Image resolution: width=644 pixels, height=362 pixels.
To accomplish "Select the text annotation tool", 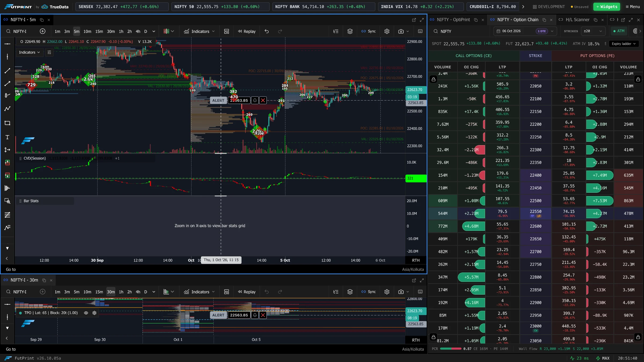I will click(x=7, y=137).
